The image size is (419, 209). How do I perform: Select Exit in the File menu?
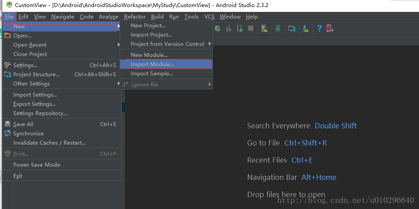[x=62, y=176]
